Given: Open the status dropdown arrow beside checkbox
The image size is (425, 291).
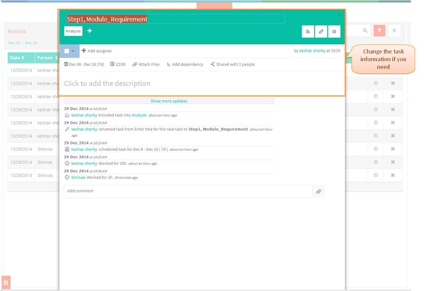Looking at the screenshot, I should click(x=73, y=51).
